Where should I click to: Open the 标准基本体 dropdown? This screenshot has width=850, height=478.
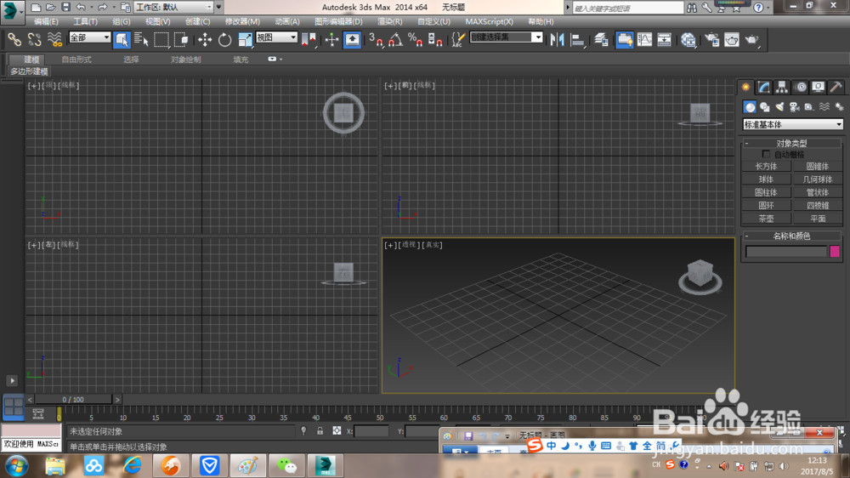coord(793,125)
